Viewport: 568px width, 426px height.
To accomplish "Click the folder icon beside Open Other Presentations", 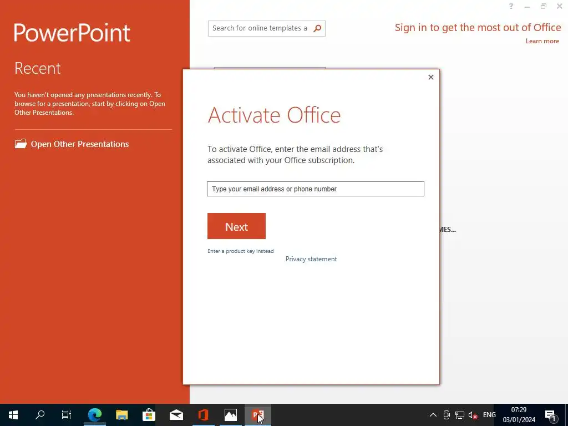I will [x=21, y=144].
